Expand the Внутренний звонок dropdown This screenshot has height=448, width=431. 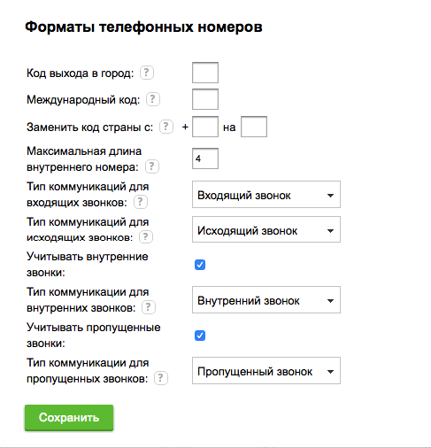266,300
